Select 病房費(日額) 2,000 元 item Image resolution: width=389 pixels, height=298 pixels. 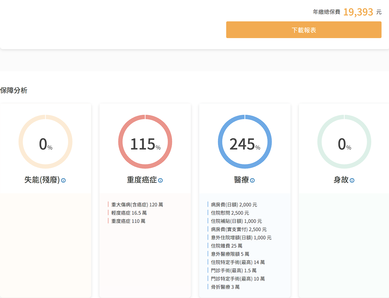[234, 205]
